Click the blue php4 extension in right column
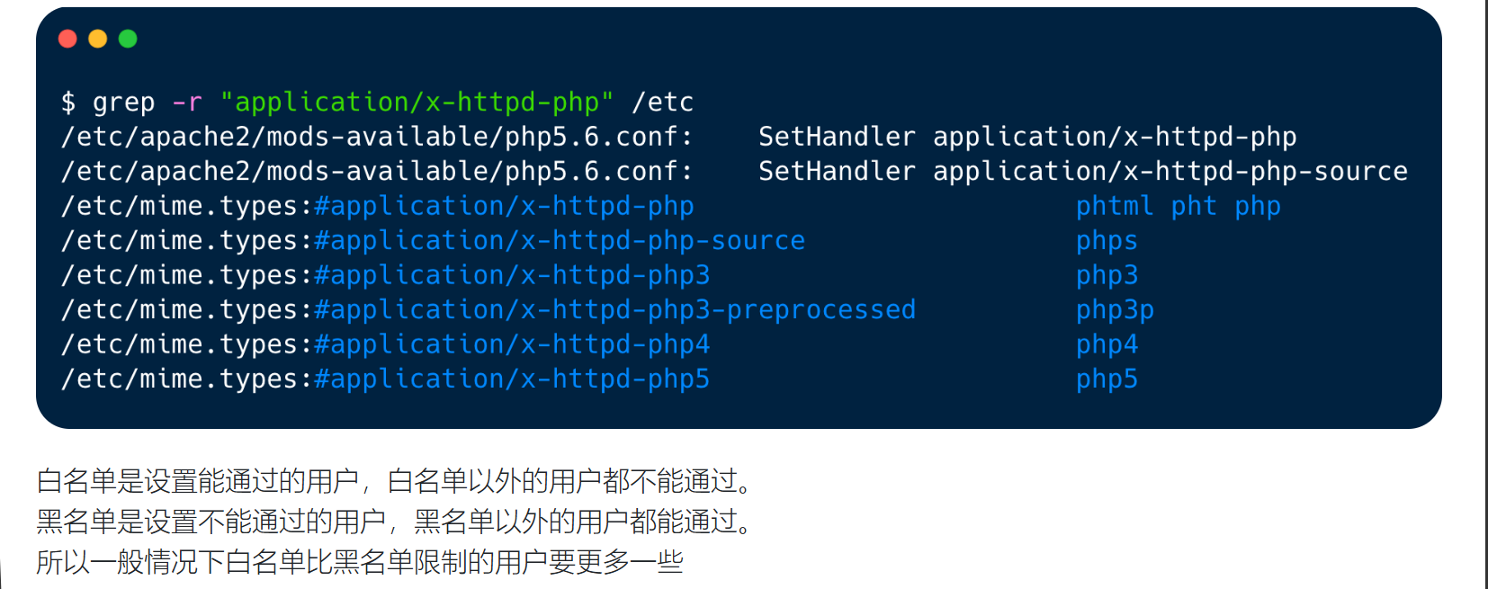The width and height of the screenshot is (1488, 589). pos(1107,344)
